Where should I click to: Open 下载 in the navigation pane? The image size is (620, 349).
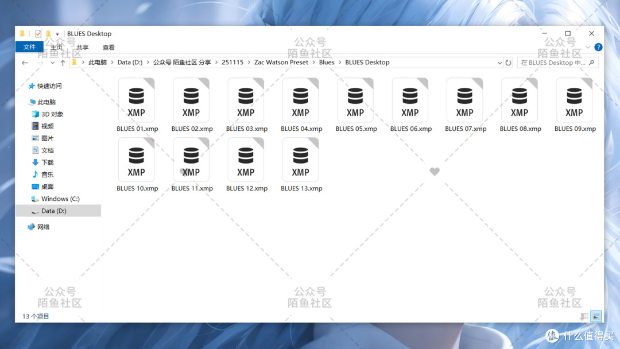(47, 162)
